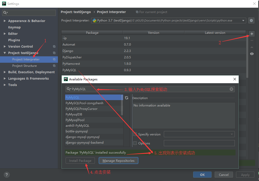Click copy icon beside Project Structure
Viewport: 259px width, 181px height.
click(54, 66)
